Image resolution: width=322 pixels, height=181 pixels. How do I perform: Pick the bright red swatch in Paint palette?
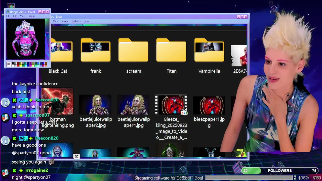(x=18, y=65)
